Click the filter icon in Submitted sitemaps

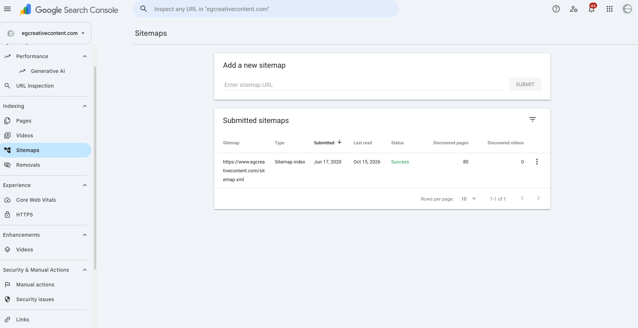coord(533,119)
